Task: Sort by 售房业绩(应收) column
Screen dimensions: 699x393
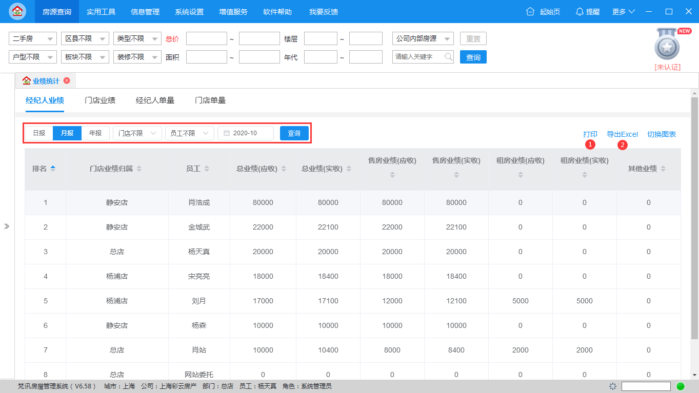Action: pyautogui.click(x=392, y=175)
